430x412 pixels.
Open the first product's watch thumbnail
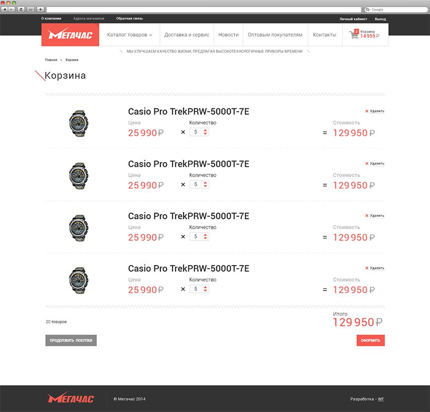(x=78, y=123)
